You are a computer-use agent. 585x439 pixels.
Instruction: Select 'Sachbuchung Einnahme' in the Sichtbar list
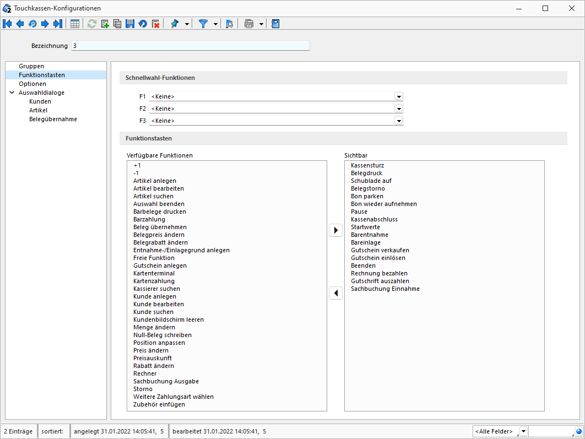click(x=385, y=289)
